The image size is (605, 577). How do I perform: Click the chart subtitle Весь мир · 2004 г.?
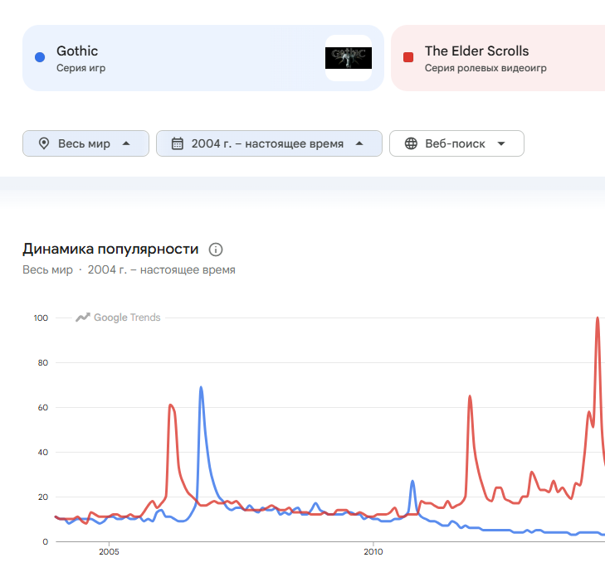[129, 269]
